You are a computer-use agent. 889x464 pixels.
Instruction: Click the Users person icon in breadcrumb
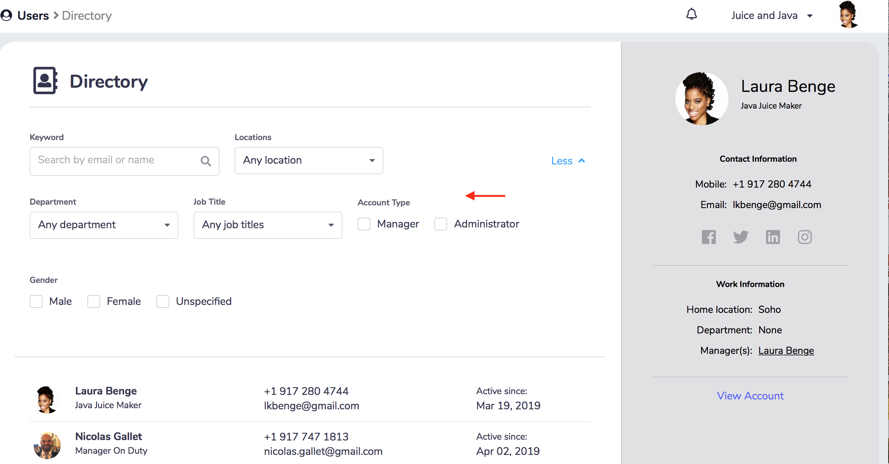click(x=6, y=15)
